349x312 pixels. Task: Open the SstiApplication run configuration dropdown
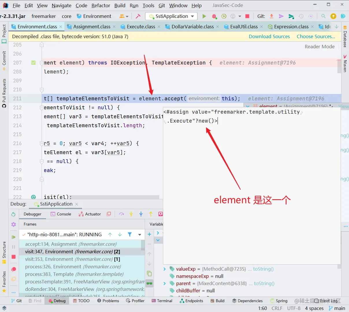(172, 16)
